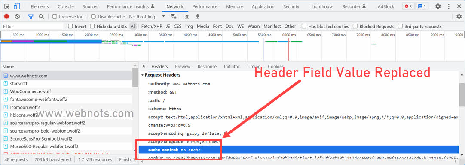Click the Name column header
Viewport: 465px width, 165px height.
pyautogui.click(x=8, y=67)
